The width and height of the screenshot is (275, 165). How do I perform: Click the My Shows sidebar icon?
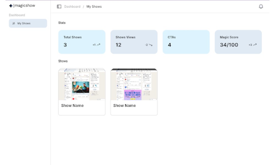coord(13,23)
